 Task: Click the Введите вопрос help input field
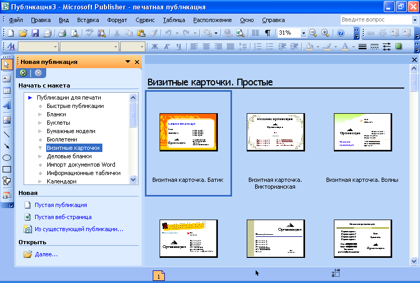coord(376,20)
